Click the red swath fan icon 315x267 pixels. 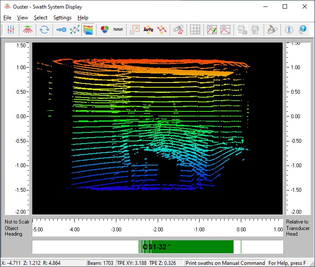pos(27,30)
